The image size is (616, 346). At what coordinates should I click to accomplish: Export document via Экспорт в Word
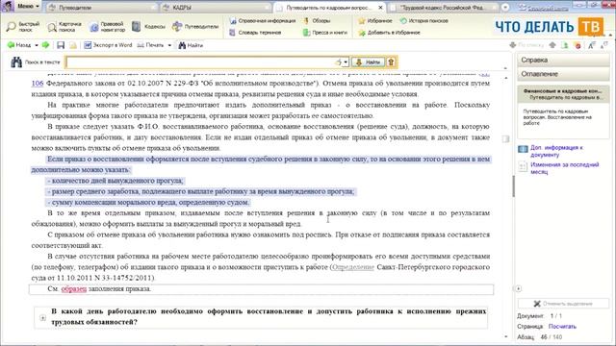[108, 45]
